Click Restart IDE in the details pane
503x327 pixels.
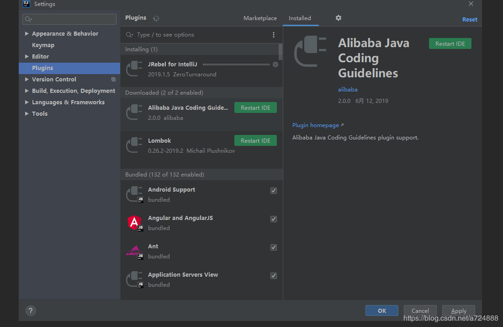450,44
